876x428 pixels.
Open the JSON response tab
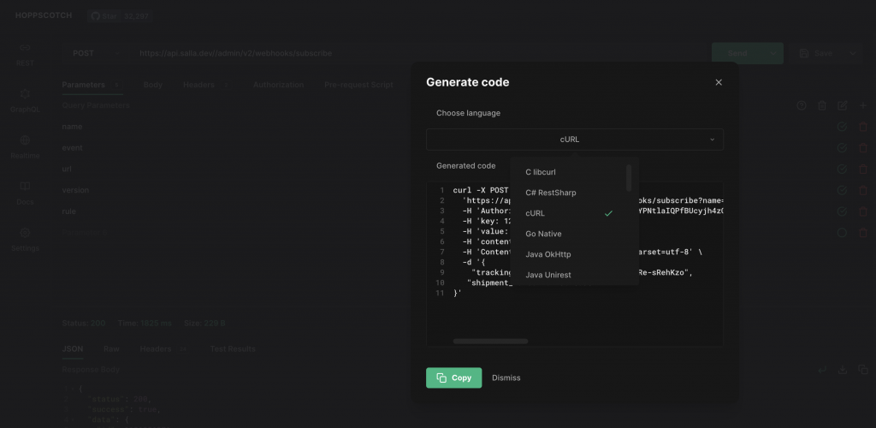tap(73, 349)
